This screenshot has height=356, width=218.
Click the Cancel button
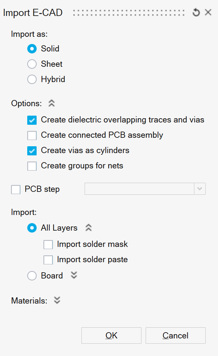click(x=176, y=335)
